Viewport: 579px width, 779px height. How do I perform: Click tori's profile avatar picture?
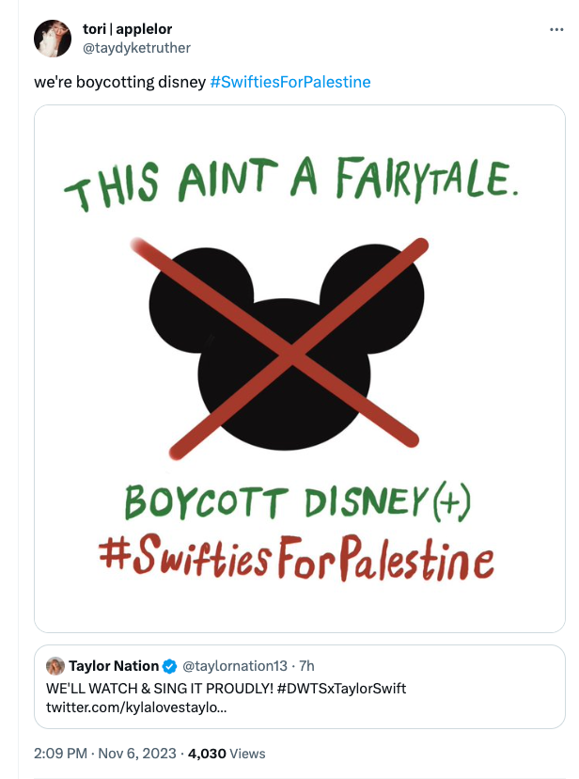[x=53, y=39]
